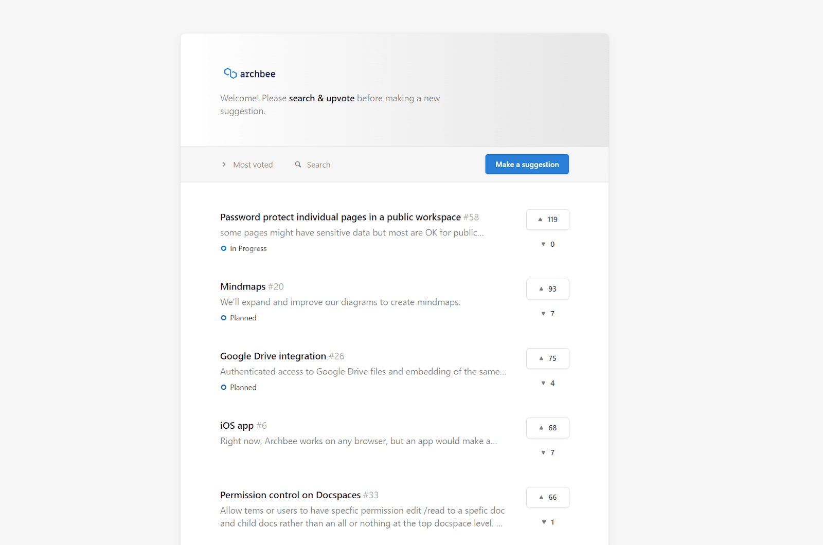Downvote the Password protect pages suggestion
823x545 pixels.
tap(547, 244)
